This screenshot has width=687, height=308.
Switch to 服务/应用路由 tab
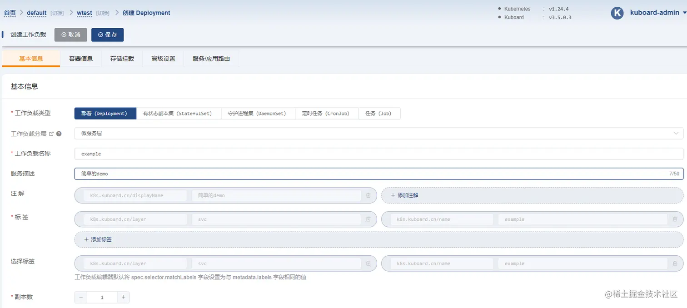211,59
